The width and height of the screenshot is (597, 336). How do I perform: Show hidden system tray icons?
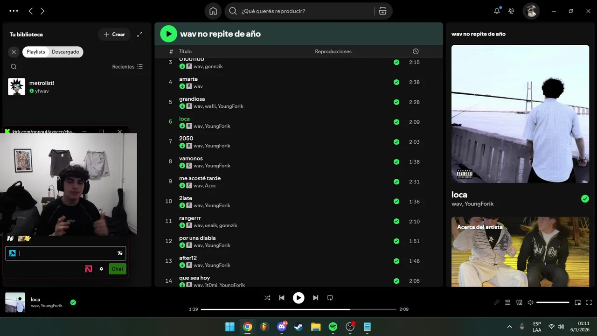point(509,327)
